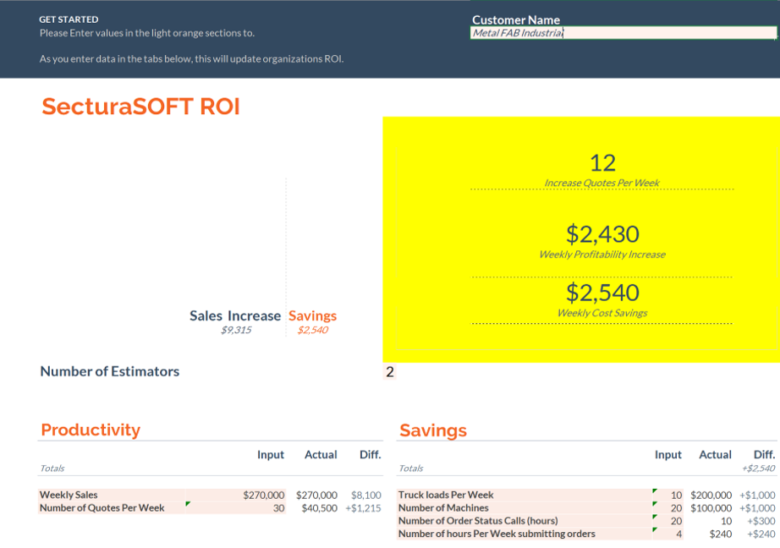Click the $100,000 machines actual value
780x548 pixels.
coord(711,508)
